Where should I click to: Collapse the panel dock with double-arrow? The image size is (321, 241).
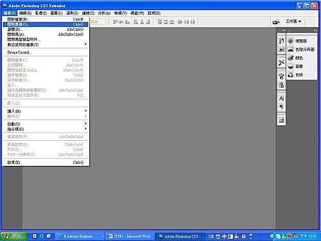pyautogui.click(x=315, y=30)
